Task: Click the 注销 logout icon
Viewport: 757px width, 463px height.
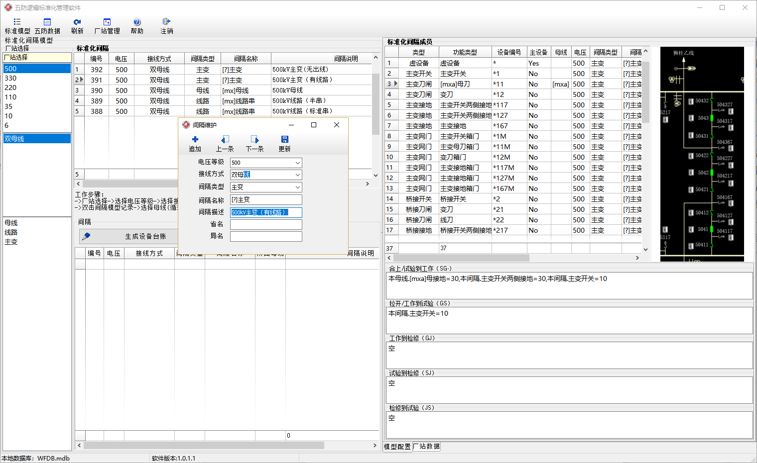Action: click(167, 26)
